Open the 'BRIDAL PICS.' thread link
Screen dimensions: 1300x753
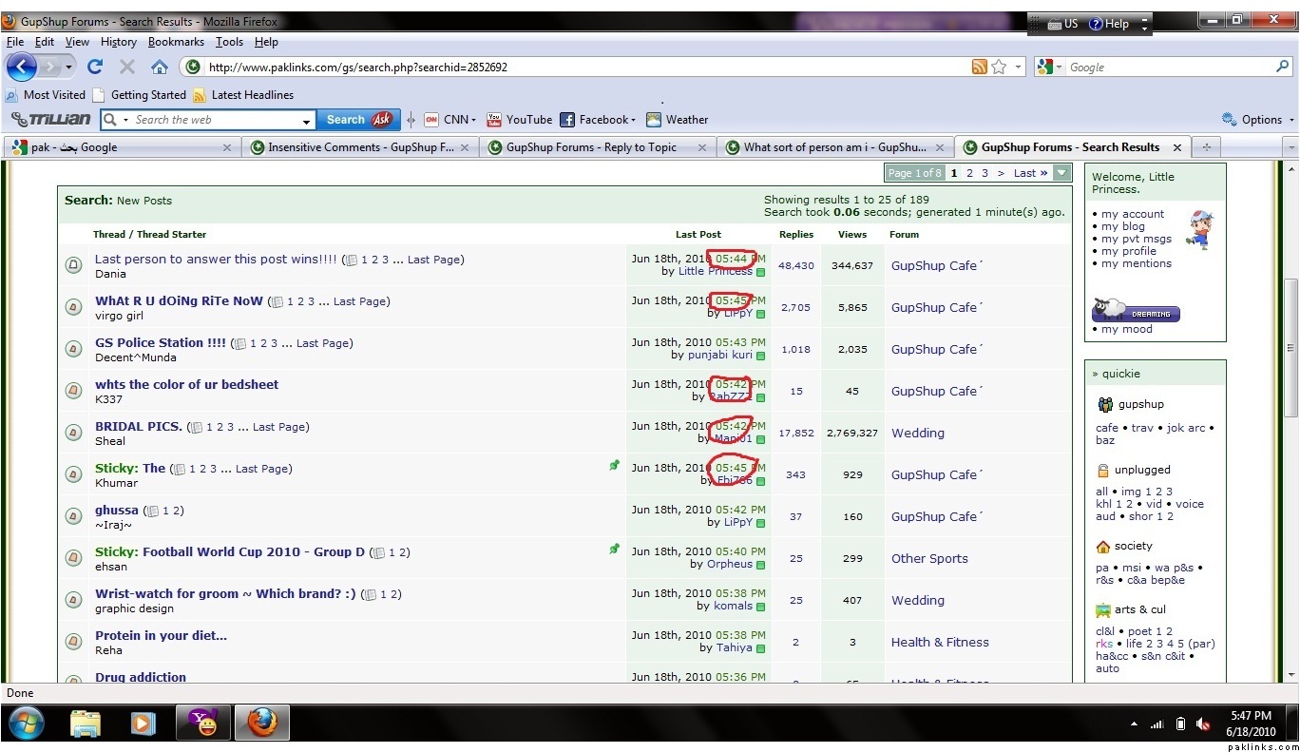[139, 427]
